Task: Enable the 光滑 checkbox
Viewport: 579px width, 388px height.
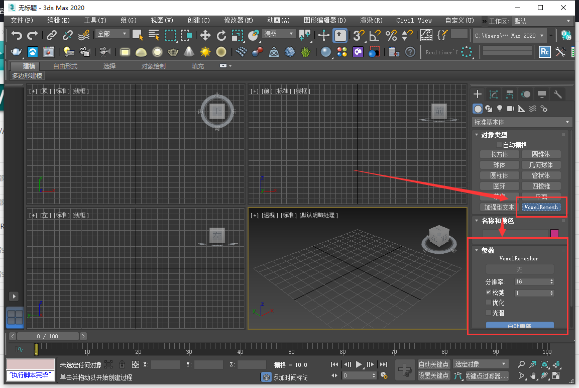Action: click(x=489, y=313)
